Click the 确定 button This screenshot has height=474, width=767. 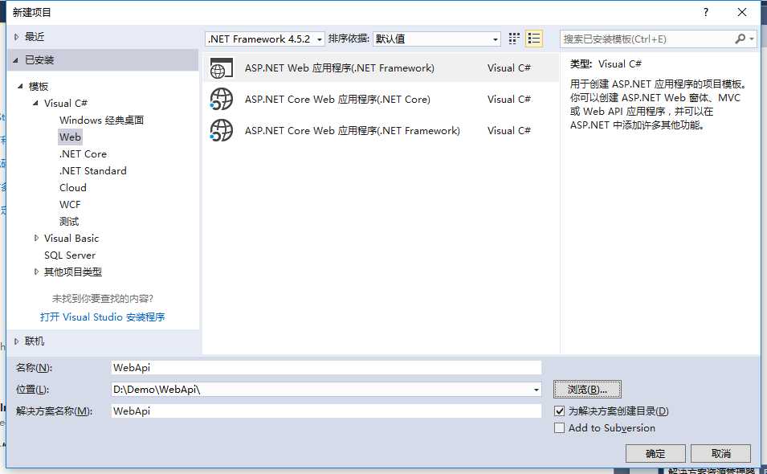[x=655, y=453]
